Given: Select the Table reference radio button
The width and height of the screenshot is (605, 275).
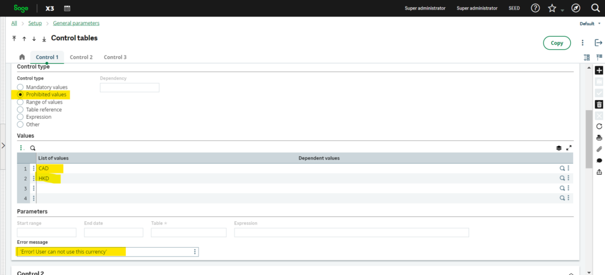Looking at the screenshot, I should coord(20,109).
